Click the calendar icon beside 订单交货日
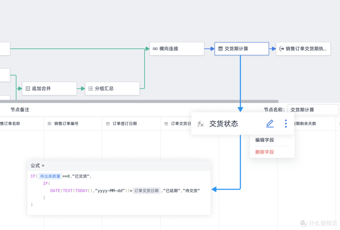This screenshot has height=230, width=340. [x=166, y=124]
